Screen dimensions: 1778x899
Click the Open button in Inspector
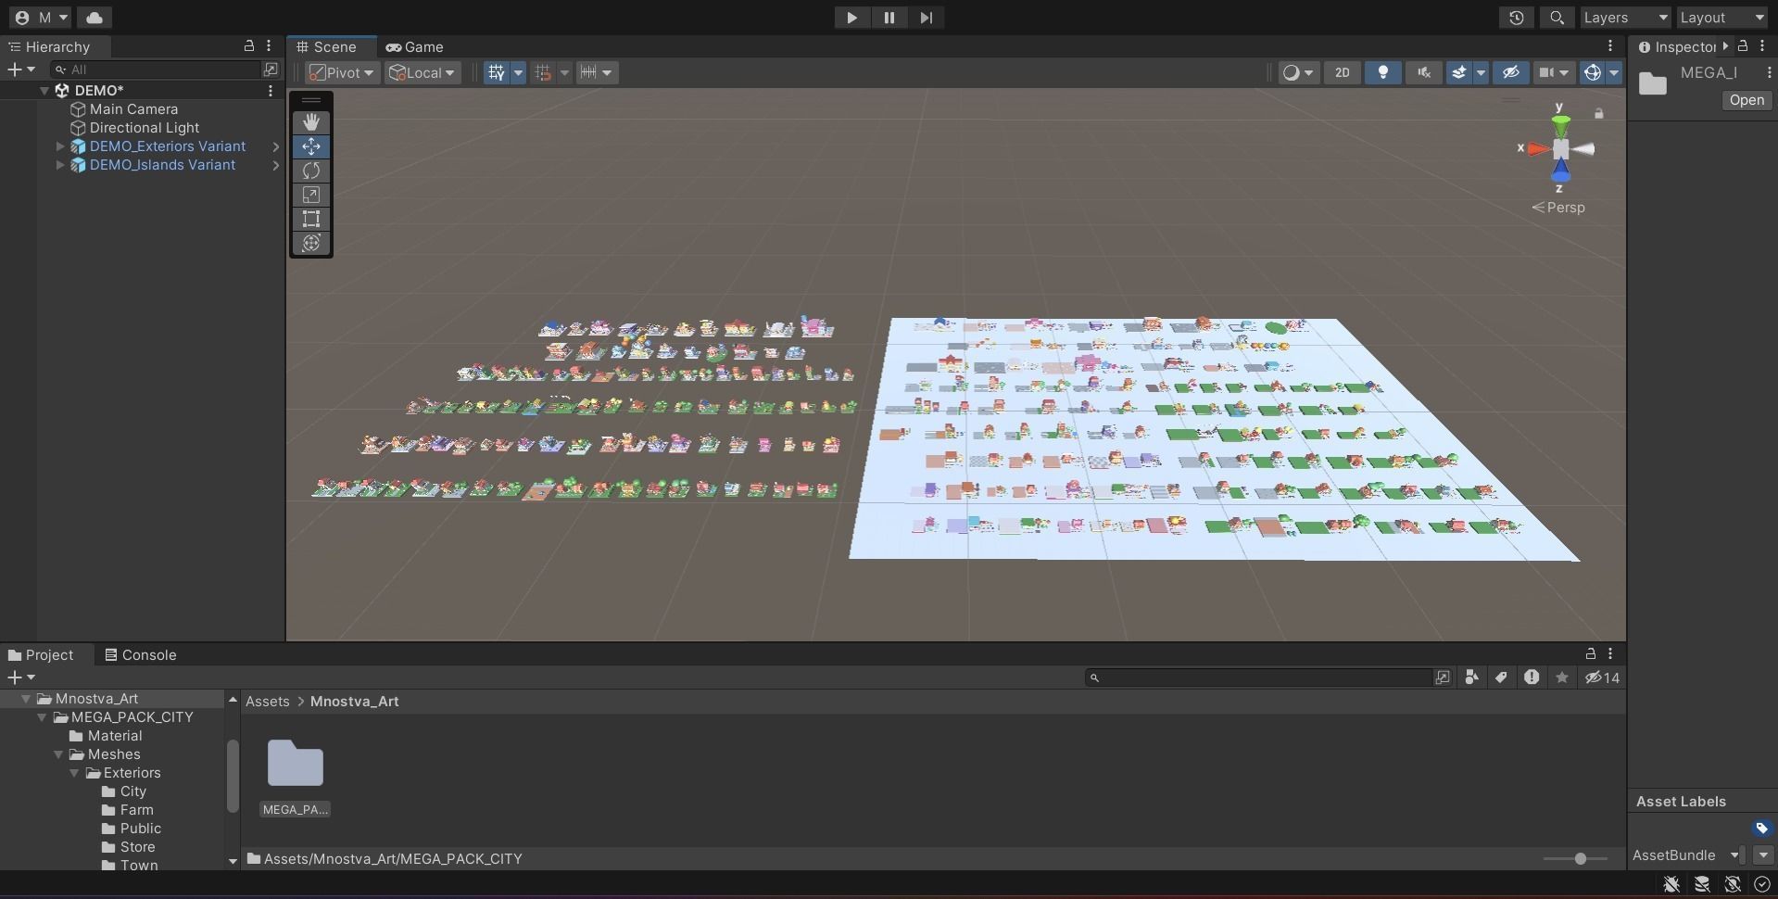coord(1746,100)
